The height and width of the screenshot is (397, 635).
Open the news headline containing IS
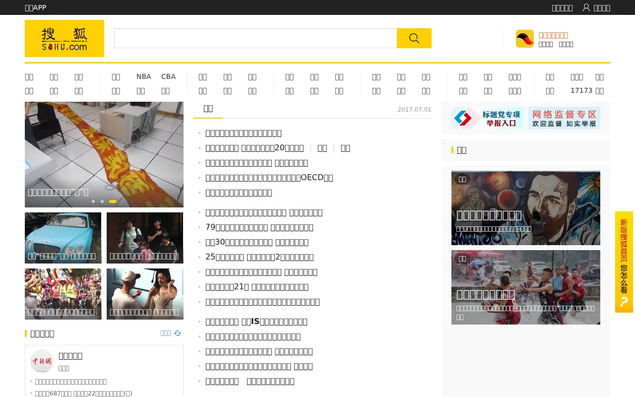tap(256, 322)
